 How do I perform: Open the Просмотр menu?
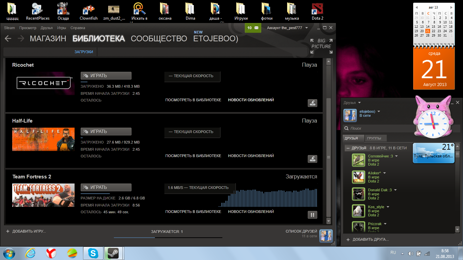(x=28, y=28)
